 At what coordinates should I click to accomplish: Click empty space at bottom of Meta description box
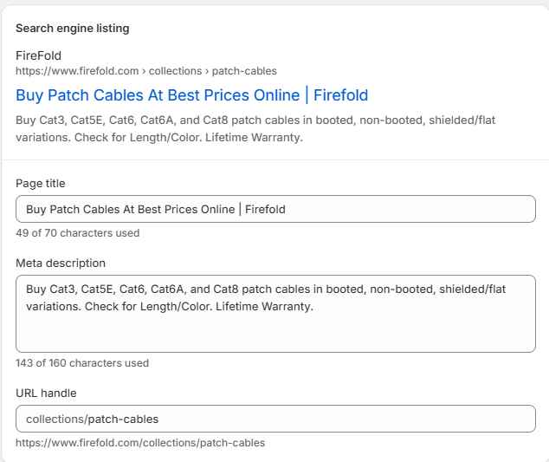point(275,337)
